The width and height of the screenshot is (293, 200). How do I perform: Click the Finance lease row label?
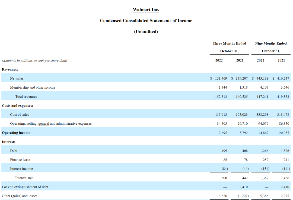click(x=20, y=160)
